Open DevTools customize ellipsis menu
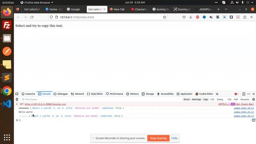256x144 pixels. (249, 94)
